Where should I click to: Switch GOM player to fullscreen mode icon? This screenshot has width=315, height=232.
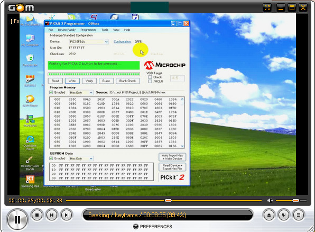click(x=267, y=8)
